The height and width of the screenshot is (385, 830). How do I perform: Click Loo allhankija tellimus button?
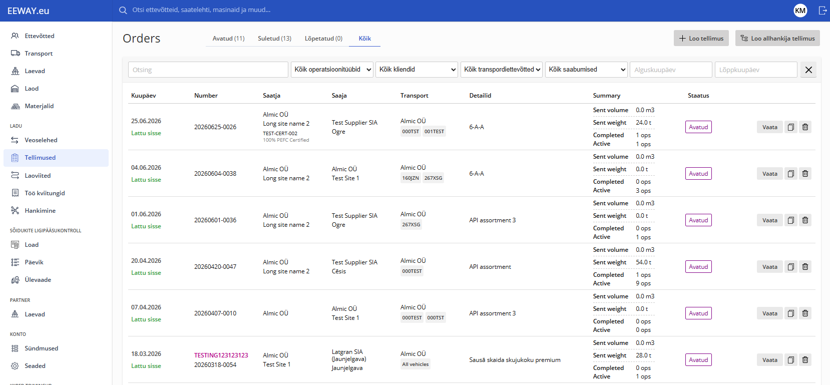point(777,39)
